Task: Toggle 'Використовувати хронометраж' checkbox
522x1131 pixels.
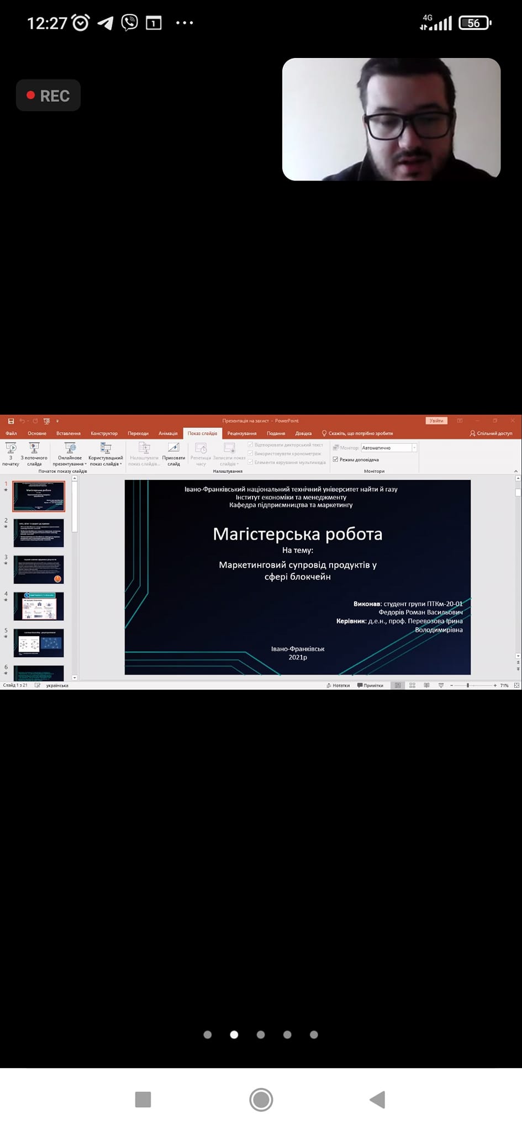Action: pyautogui.click(x=251, y=453)
